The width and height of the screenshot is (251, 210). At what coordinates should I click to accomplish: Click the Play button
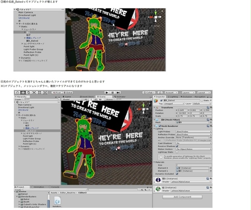point(107,93)
